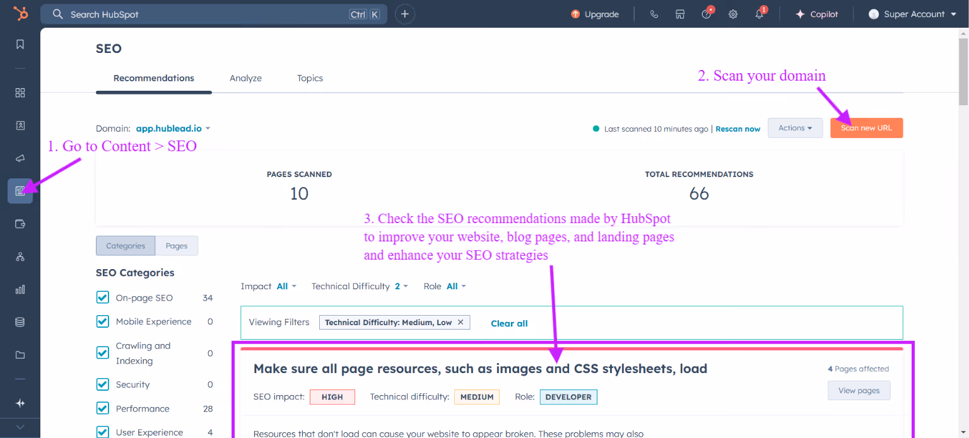
Task: Open the Marketing megaphone icon in sidebar
Action: 20,158
